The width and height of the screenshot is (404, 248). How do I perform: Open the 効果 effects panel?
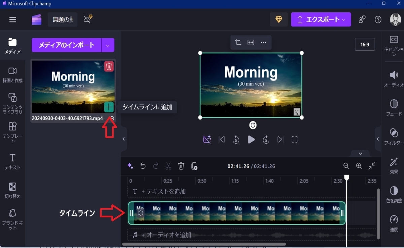[x=394, y=166]
